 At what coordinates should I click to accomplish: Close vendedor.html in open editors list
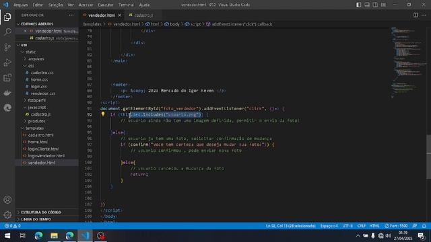(25, 31)
